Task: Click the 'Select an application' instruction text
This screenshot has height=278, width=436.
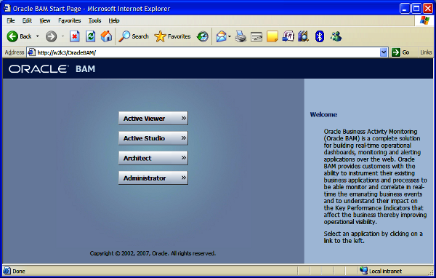Action: click(374, 237)
